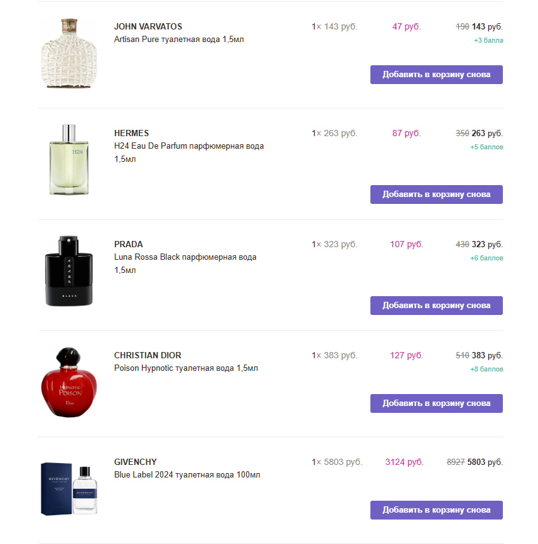This screenshot has height=544, width=538.
Task: Click Luna Rossa Black парфюмерная вода text
Action: tap(185, 257)
